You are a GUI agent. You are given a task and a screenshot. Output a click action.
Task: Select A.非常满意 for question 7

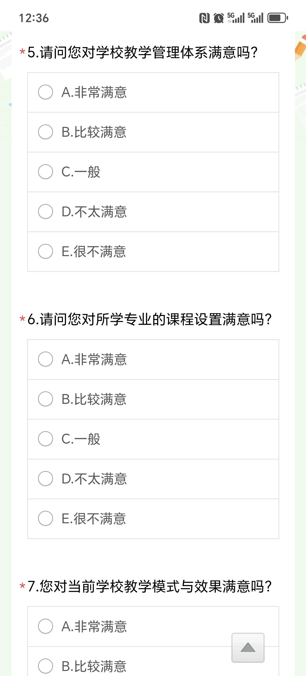coord(153,627)
